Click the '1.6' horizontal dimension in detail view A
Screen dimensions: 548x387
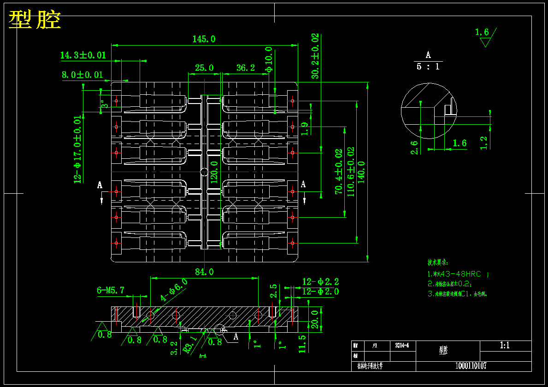point(460,143)
